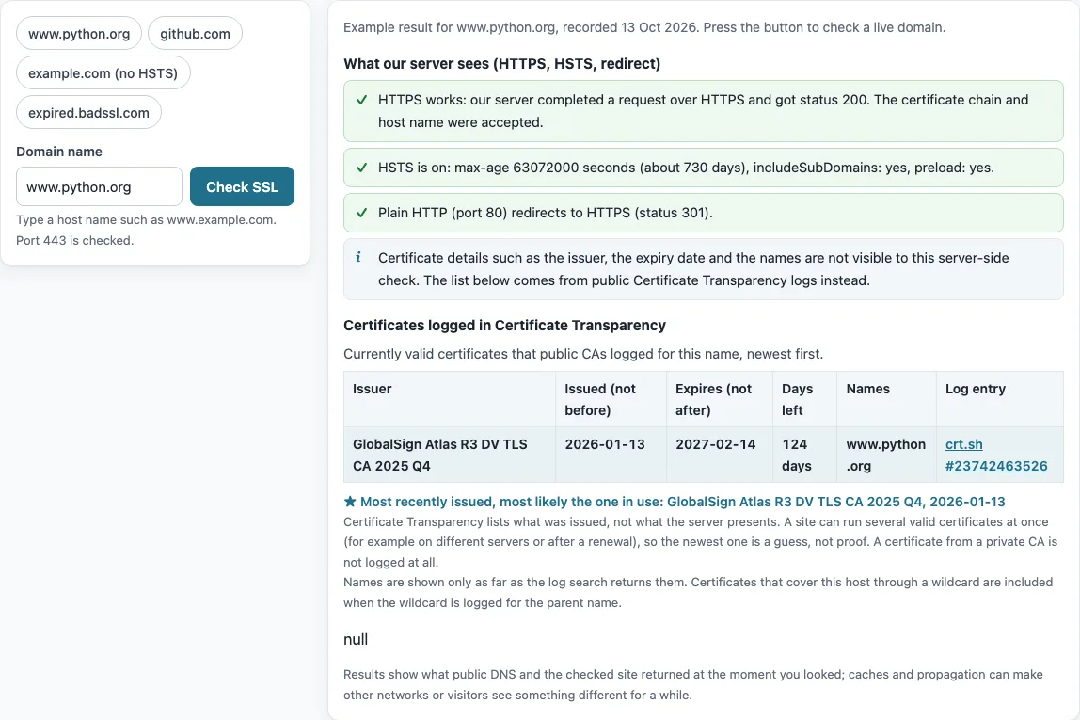Click the 2027-02-14 expiry date cell
This screenshot has width=1080, height=720.
(720, 455)
